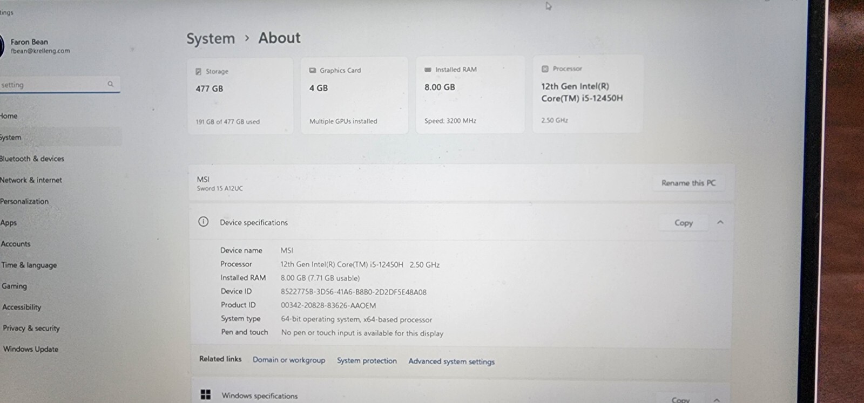Click the Device ID value 8522775B-3D56-41A6-B8B0-2D2DF5E48A08
The height and width of the screenshot is (403, 864).
point(354,292)
